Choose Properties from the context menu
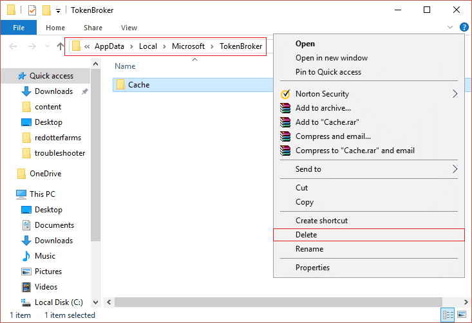The width and height of the screenshot is (472, 323). click(369, 268)
